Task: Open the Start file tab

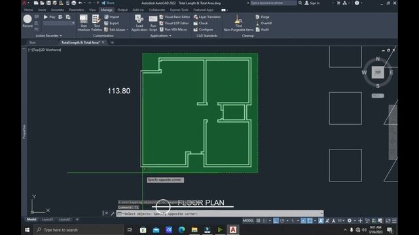Action: (32, 42)
